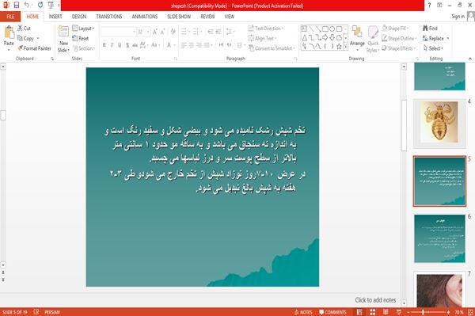The image size is (475, 316).
Task: Toggle text Shadow formatting
Action: 127,45
